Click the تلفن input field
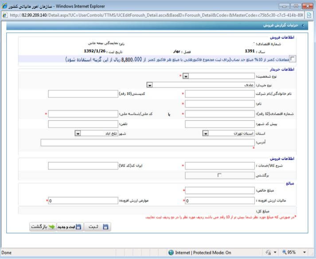Screen dimensions: 316x259 pyautogui.click(x=83, y=124)
